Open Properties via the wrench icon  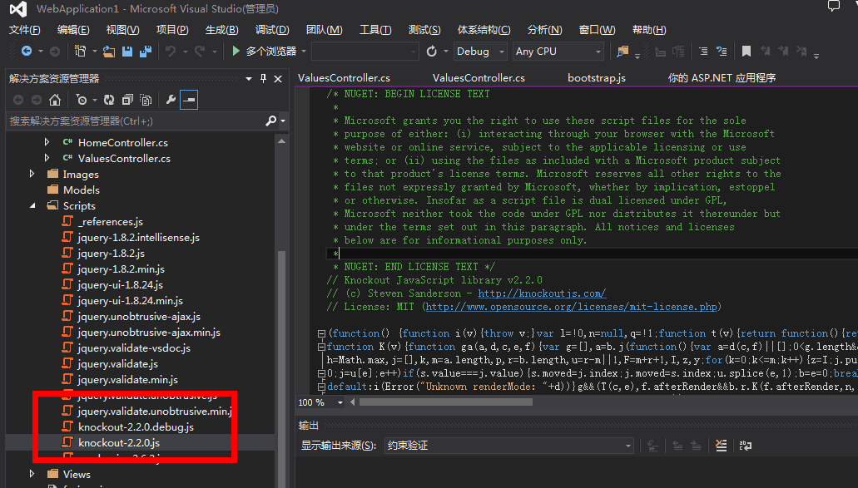coord(171,100)
